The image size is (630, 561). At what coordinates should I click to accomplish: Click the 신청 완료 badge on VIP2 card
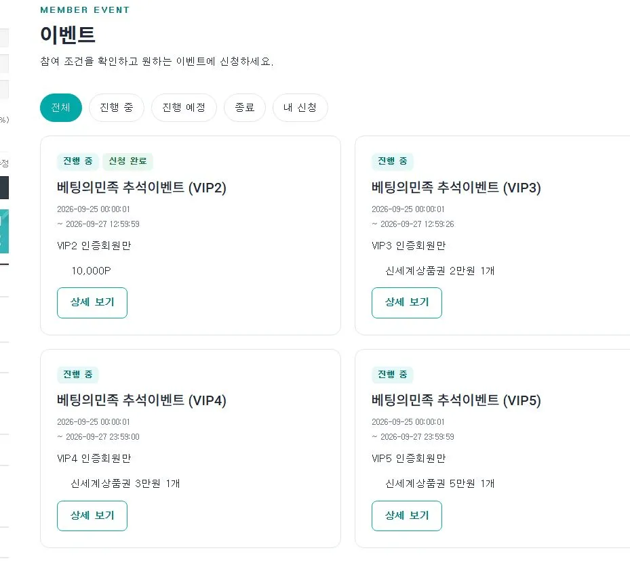pos(127,161)
